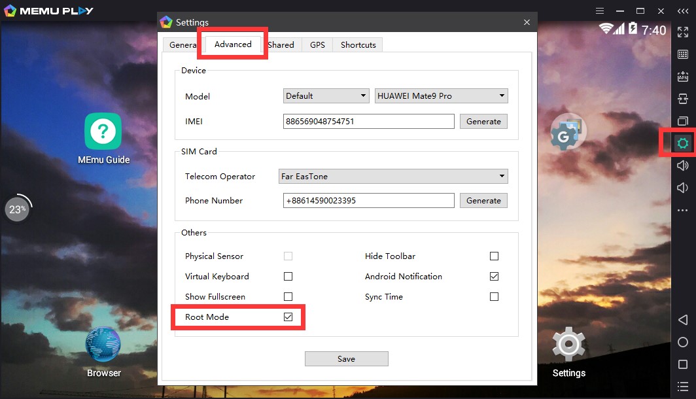Viewport: 696px width, 399px height.
Task: Click the gear settings icon in sidebar
Action: point(682,143)
